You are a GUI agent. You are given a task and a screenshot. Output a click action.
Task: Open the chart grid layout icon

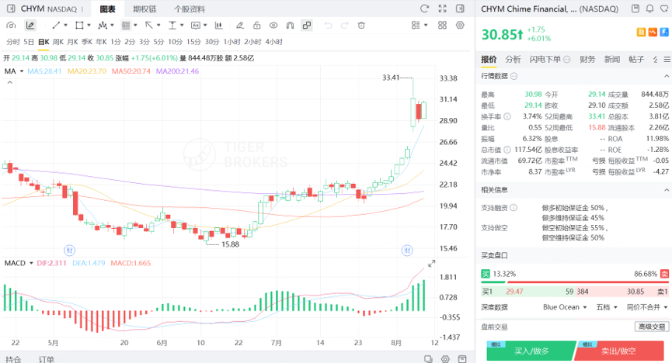[442, 26]
